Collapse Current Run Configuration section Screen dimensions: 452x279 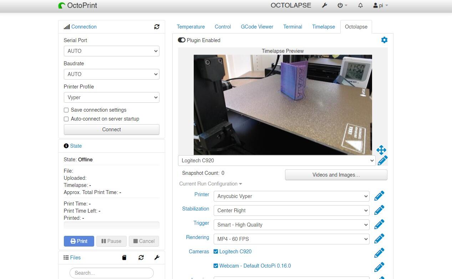point(210,184)
